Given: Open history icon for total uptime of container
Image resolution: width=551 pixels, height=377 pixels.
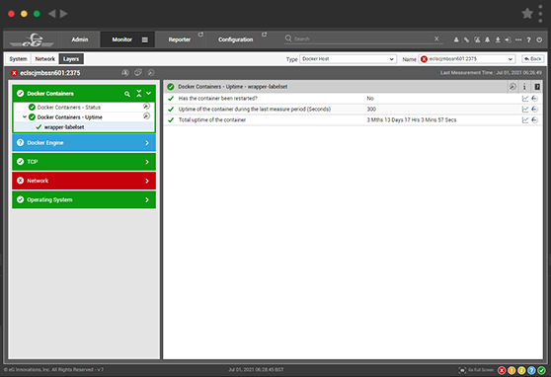Looking at the screenshot, I should click(x=535, y=120).
